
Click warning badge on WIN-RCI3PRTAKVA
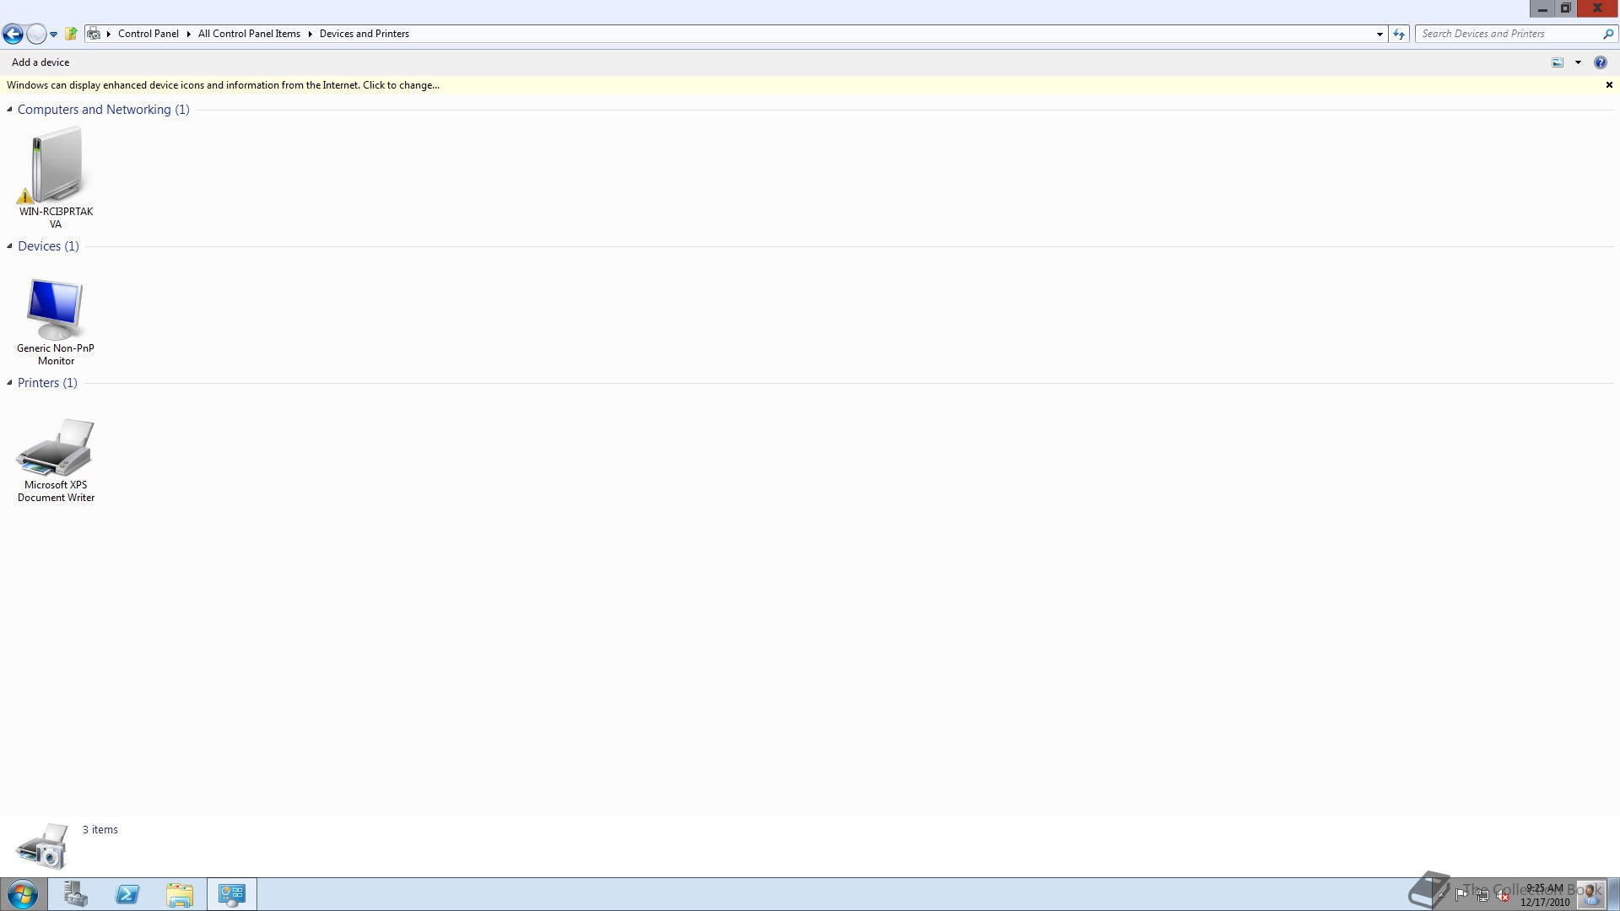25,196
